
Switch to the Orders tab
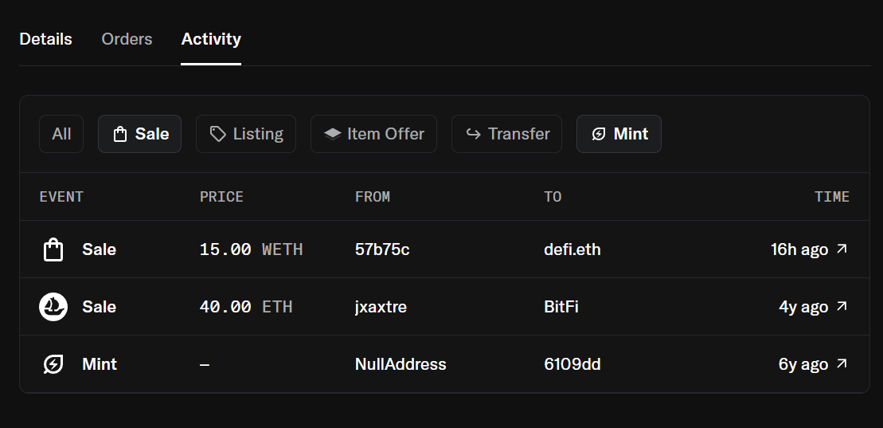point(127,39)
